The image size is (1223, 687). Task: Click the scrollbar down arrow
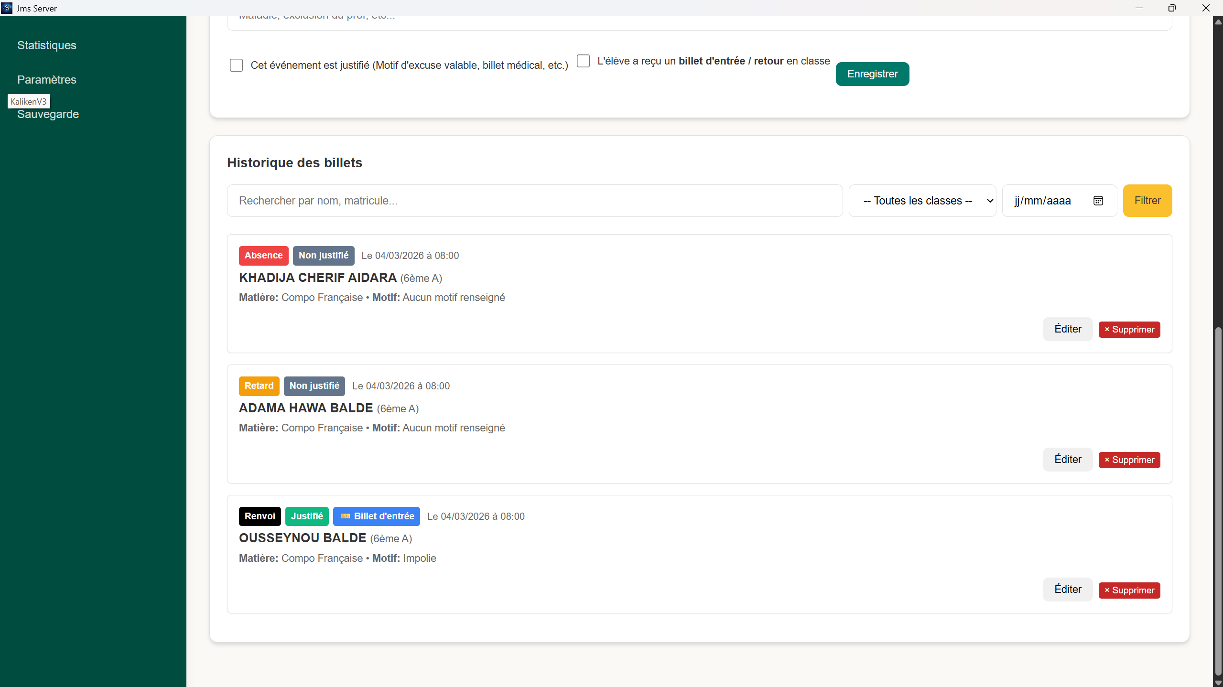1218,682
